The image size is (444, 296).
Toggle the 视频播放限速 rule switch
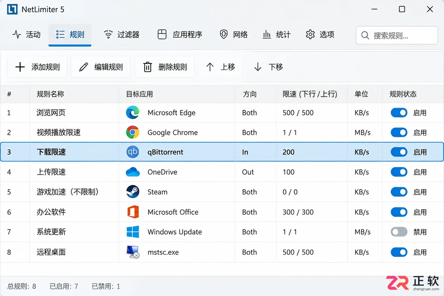pyautogui.click(x=399, y=133)
